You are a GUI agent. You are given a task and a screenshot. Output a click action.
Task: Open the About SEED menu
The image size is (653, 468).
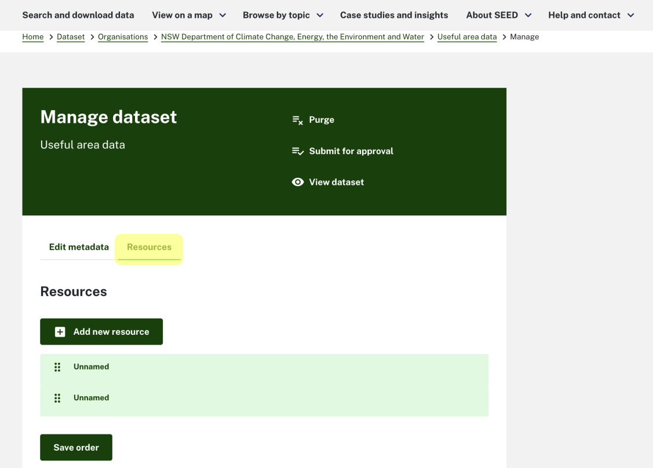[x=492, y=15]
